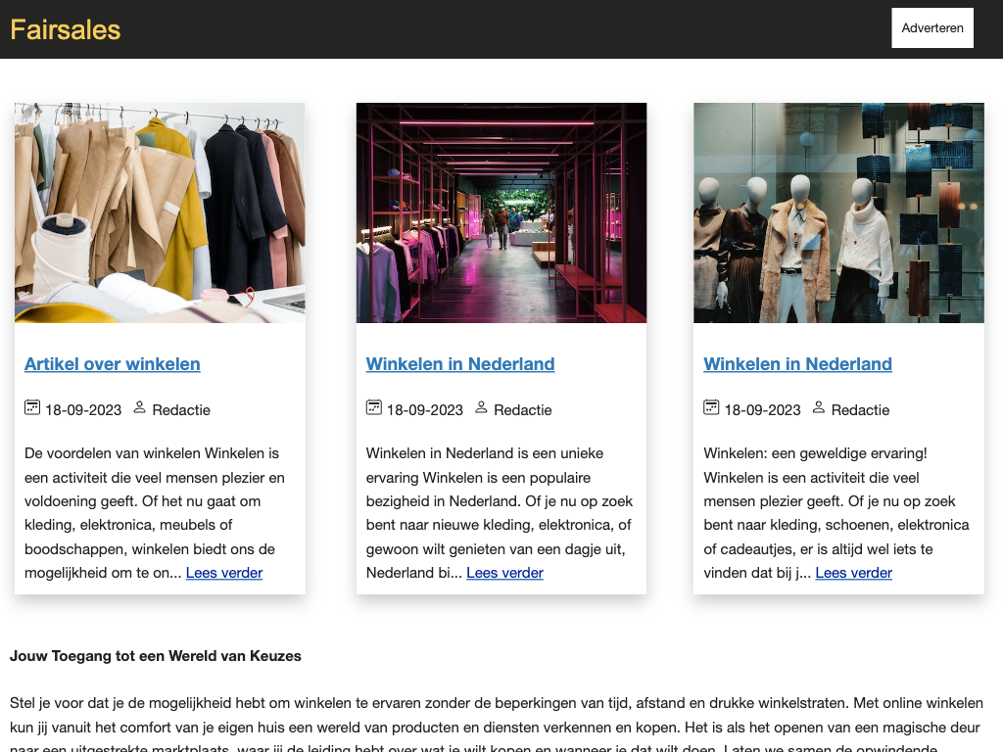Click 'Redactie' author name in right card

pyautogui.click(x=860, y=410)
